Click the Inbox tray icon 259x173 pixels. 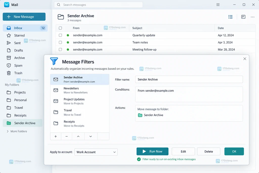click(x=9, y=28)
